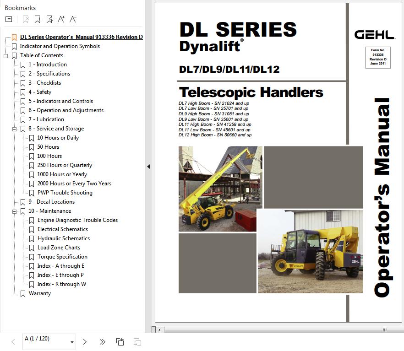Viewport: 404px width, 351px height.
Task: Click horizontal scrollbar left arrow
Action: (159, 330)
